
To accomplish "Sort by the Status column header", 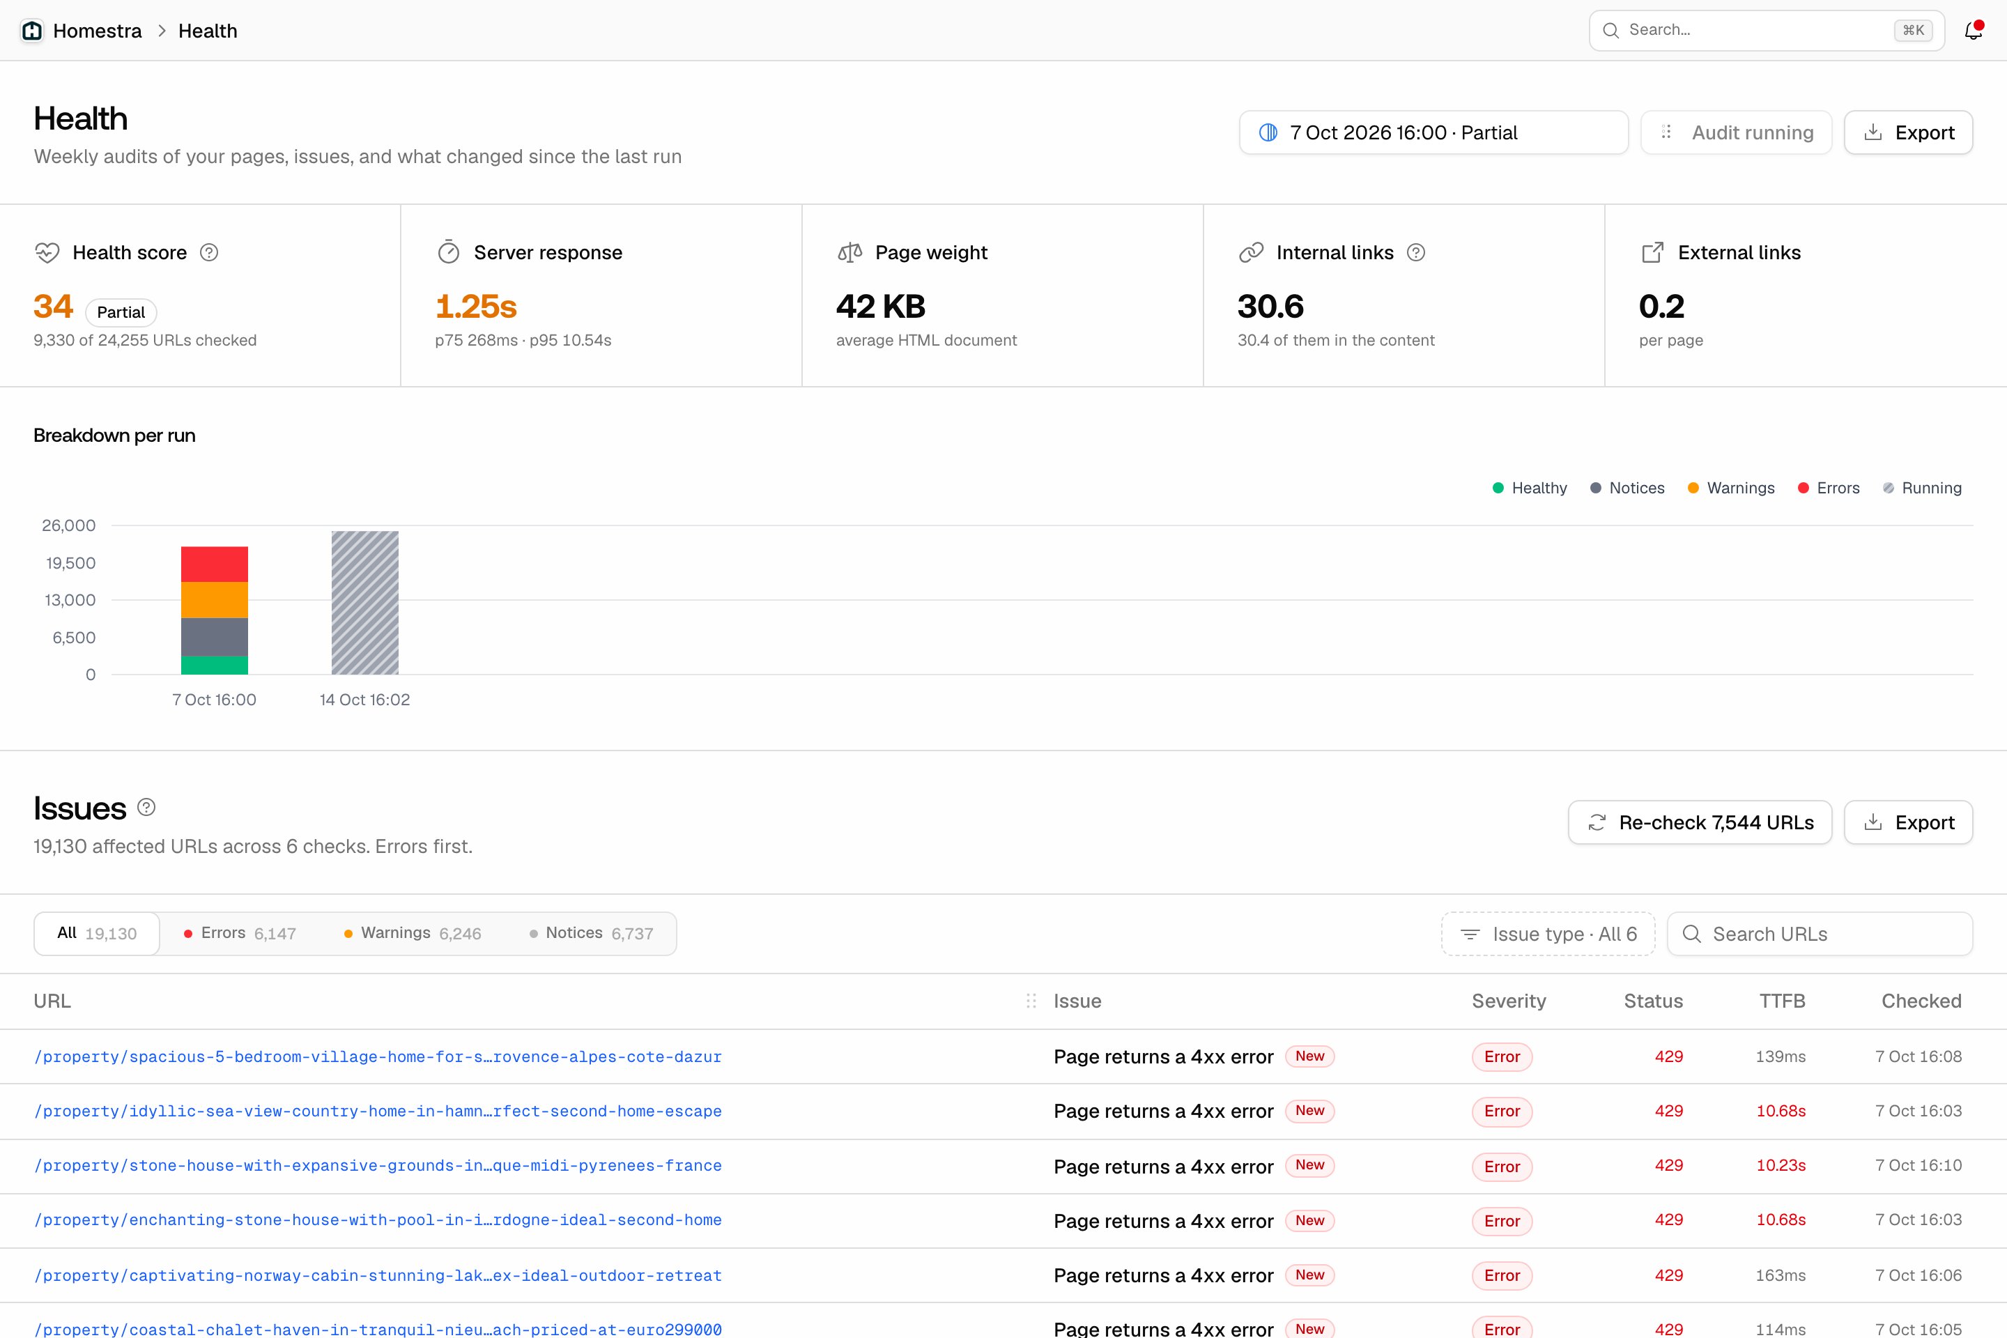I will [1653, 1001].
